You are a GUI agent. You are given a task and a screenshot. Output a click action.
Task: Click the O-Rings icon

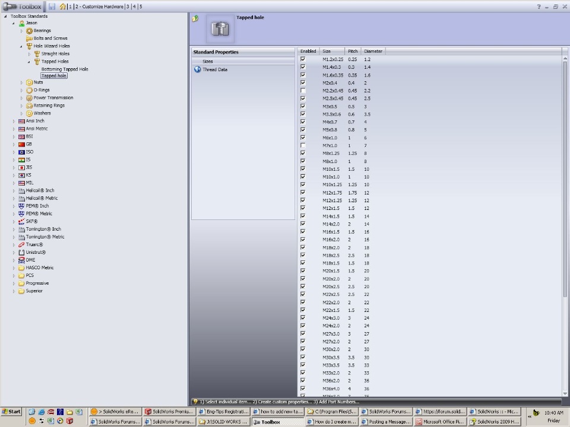[x=30, y=90]
